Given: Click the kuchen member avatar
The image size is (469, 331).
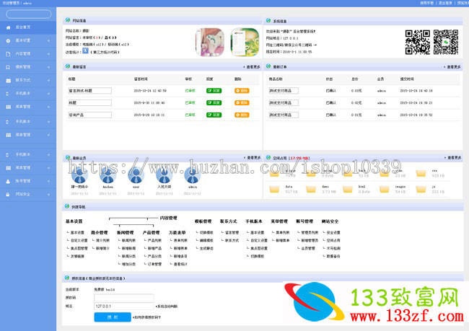Looking at the screenshot, I should tap(108, 175).
